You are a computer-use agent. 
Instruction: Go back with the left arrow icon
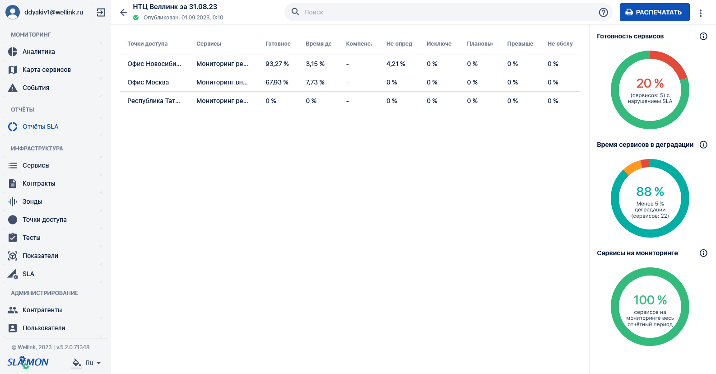tap(124, 12)
